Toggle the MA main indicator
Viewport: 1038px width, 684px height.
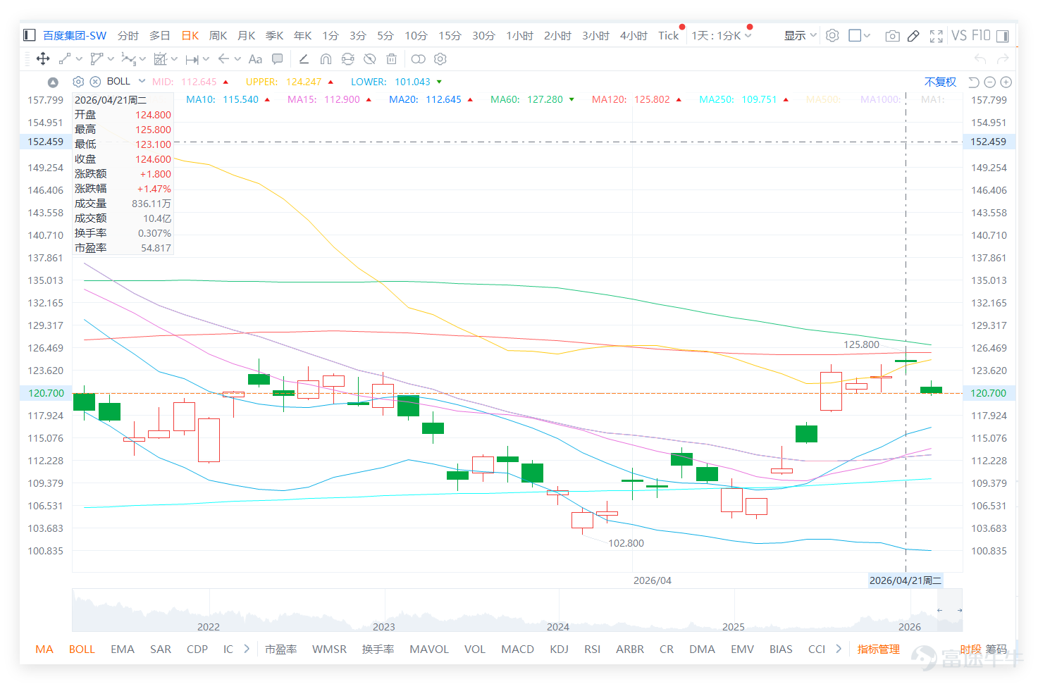(x=44, y=649)
